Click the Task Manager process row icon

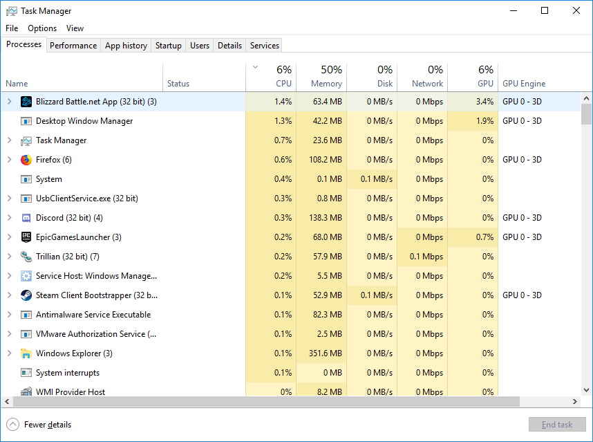26,140
